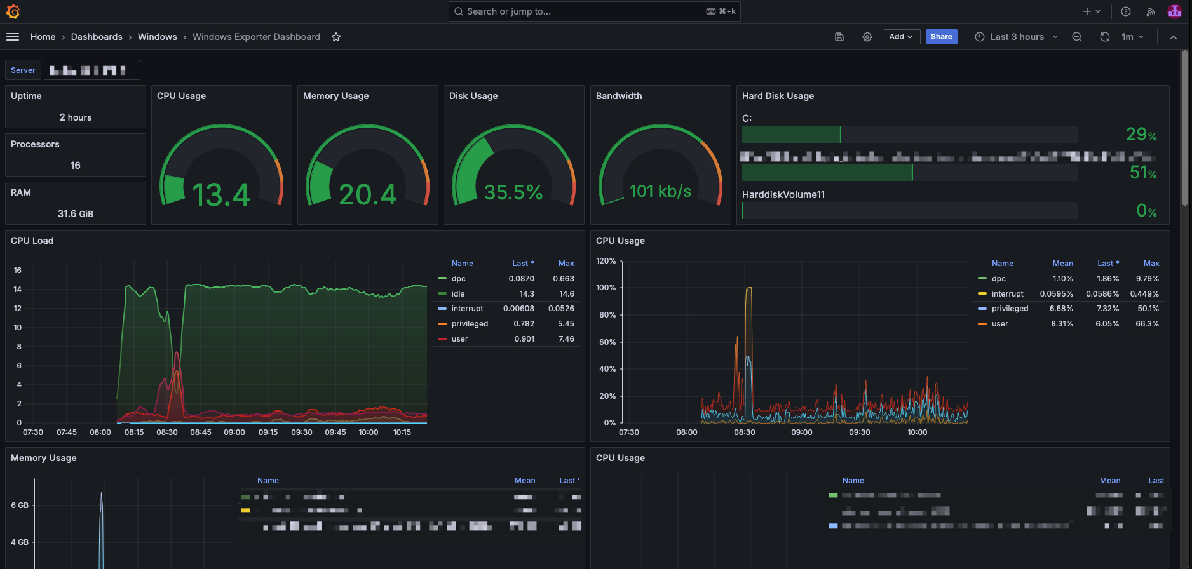
Task: Toggle the user series in CPU Load legend
Action: [x=459, y=339]
